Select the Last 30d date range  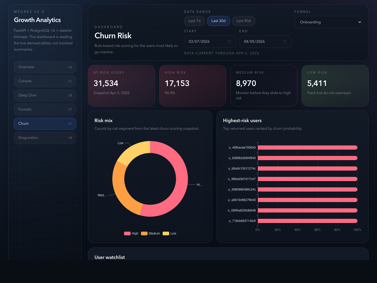[218, 21]
